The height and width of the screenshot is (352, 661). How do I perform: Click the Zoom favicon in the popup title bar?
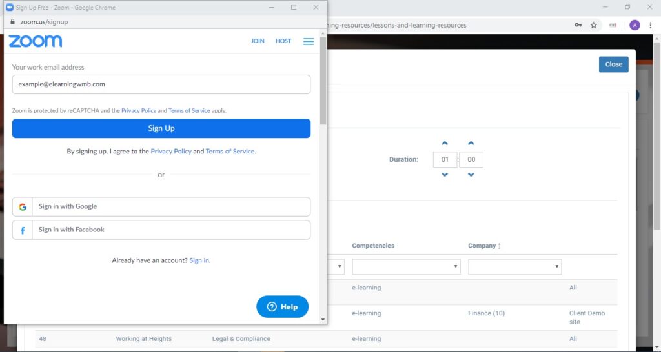[x=9, y=8]
